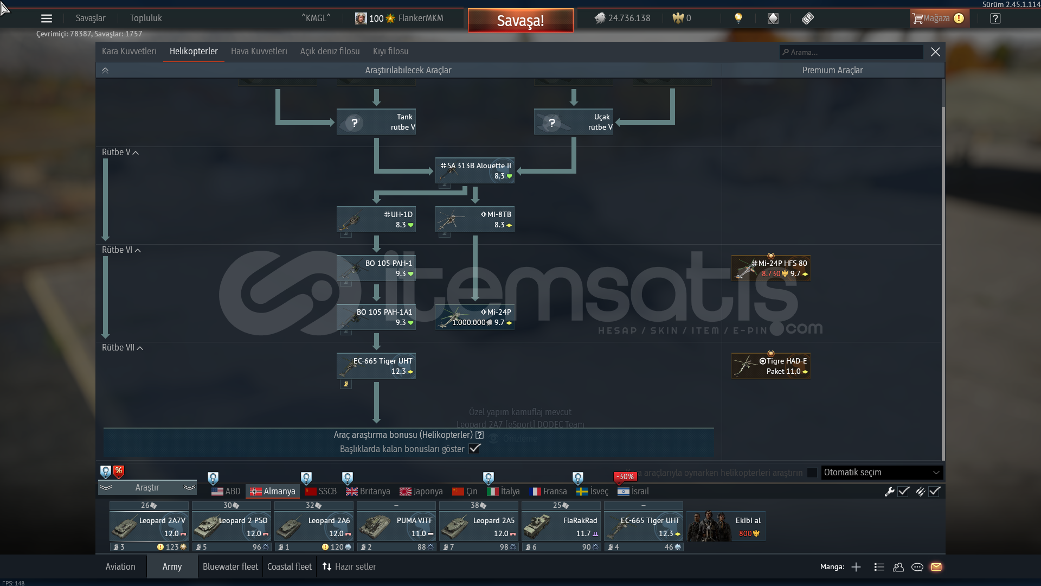Select PUMA VJTF crew slot
1041x586 pixels.
tap(396, 526)
